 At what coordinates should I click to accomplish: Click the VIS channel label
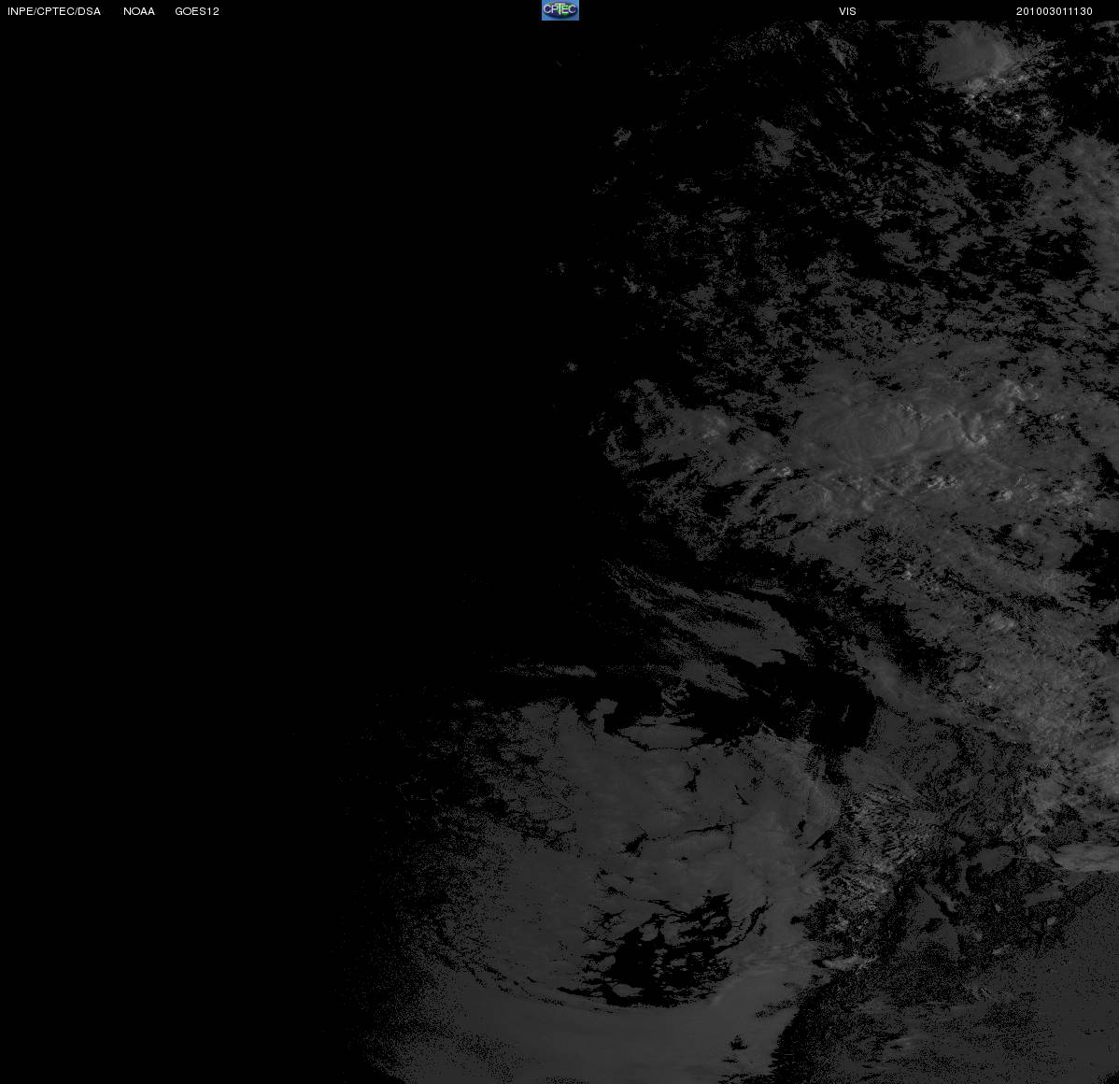(x=847, y=11)
